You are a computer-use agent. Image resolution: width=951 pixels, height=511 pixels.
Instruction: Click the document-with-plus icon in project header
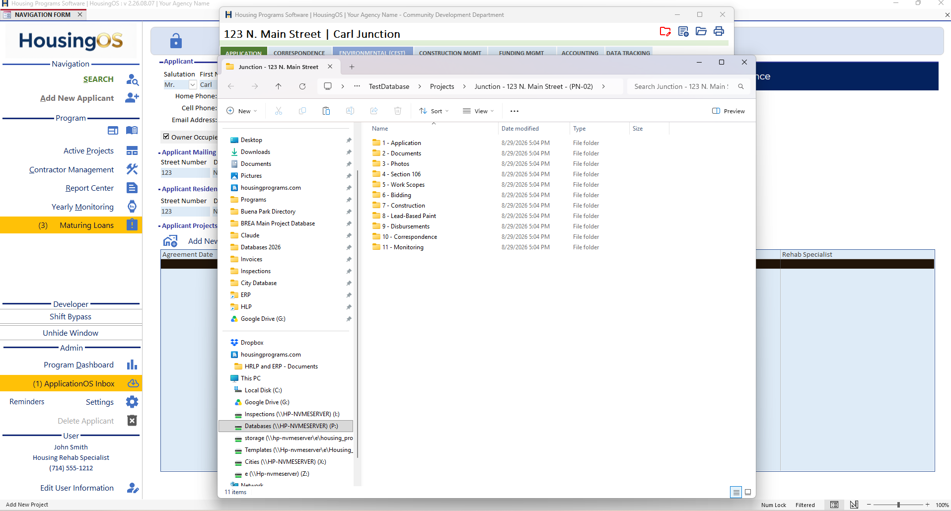(683, 32)
